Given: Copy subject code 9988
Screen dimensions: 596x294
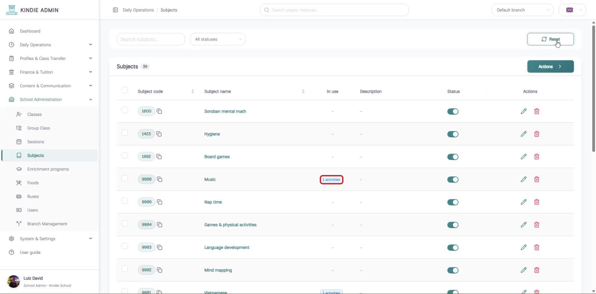Looking at the screenshot, I should [x=160, y=179].
